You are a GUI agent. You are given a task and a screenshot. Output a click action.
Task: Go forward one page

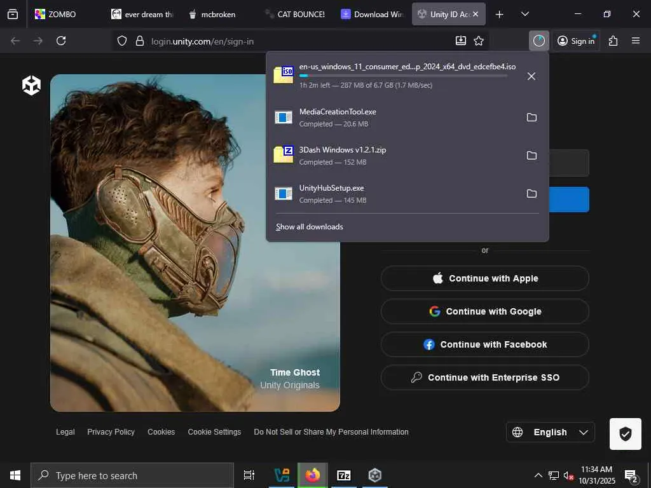[x=38, y=41]
